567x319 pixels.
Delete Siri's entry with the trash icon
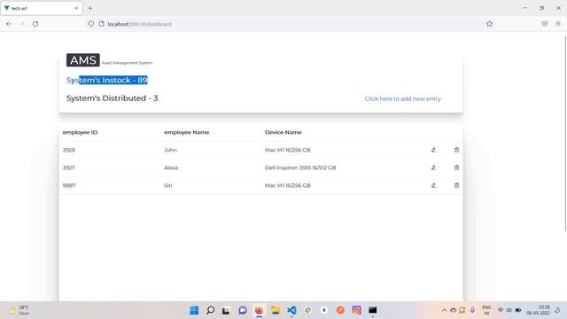456,185
